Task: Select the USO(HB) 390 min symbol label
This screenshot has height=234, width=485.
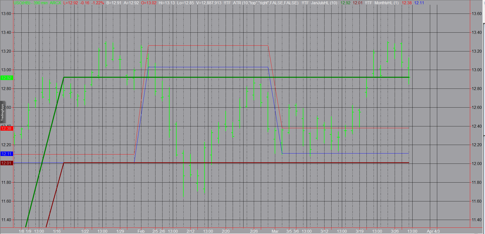Action: 30,3
